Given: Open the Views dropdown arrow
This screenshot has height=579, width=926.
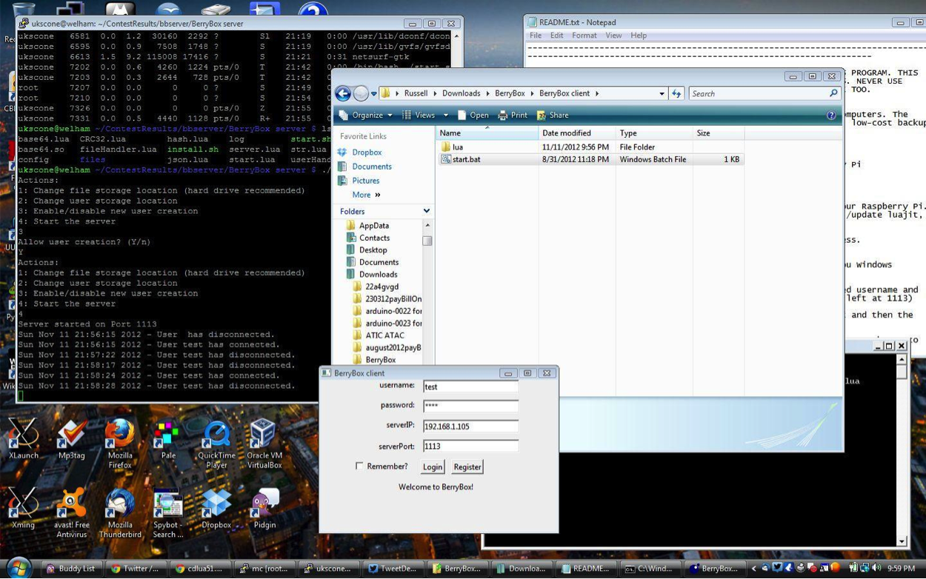Looking at the screenshot, I should click(445, 116).
